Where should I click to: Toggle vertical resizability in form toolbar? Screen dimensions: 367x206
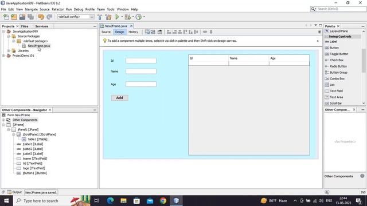pos(211,32)
